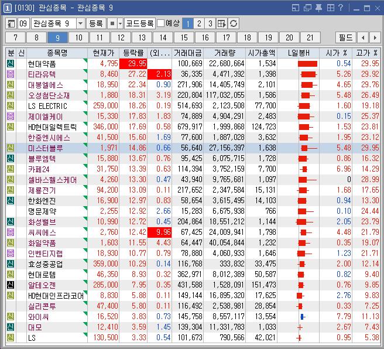Click the black 신 badge on 알테오젠 row
The width and height of the screenshot is (384, 349).
11,285
